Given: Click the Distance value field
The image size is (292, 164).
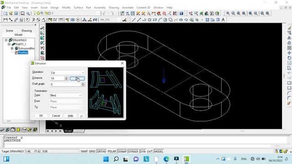Looking at the screenshot, I should point(57,78).
